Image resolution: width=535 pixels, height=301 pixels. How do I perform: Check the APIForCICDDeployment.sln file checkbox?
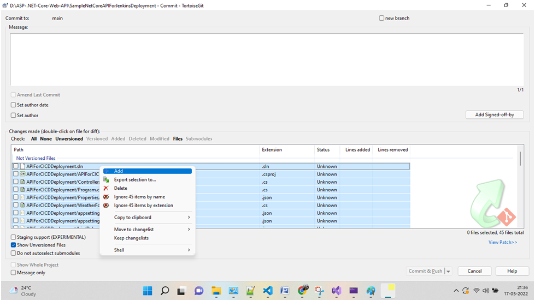(16, 166)
